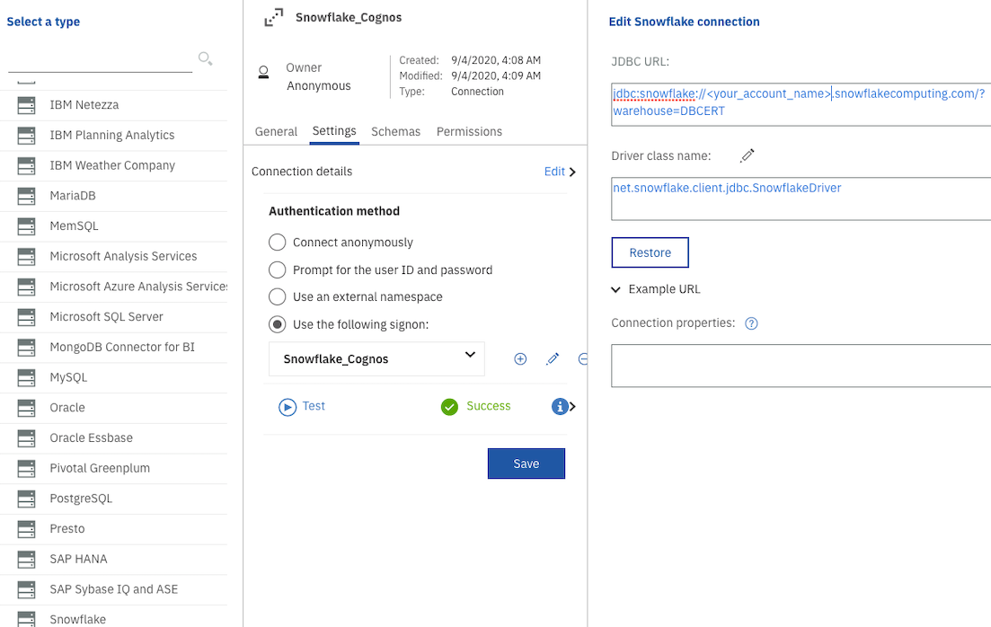Open the Snowflake_Cognos signon dropdown

coord(376,359)
